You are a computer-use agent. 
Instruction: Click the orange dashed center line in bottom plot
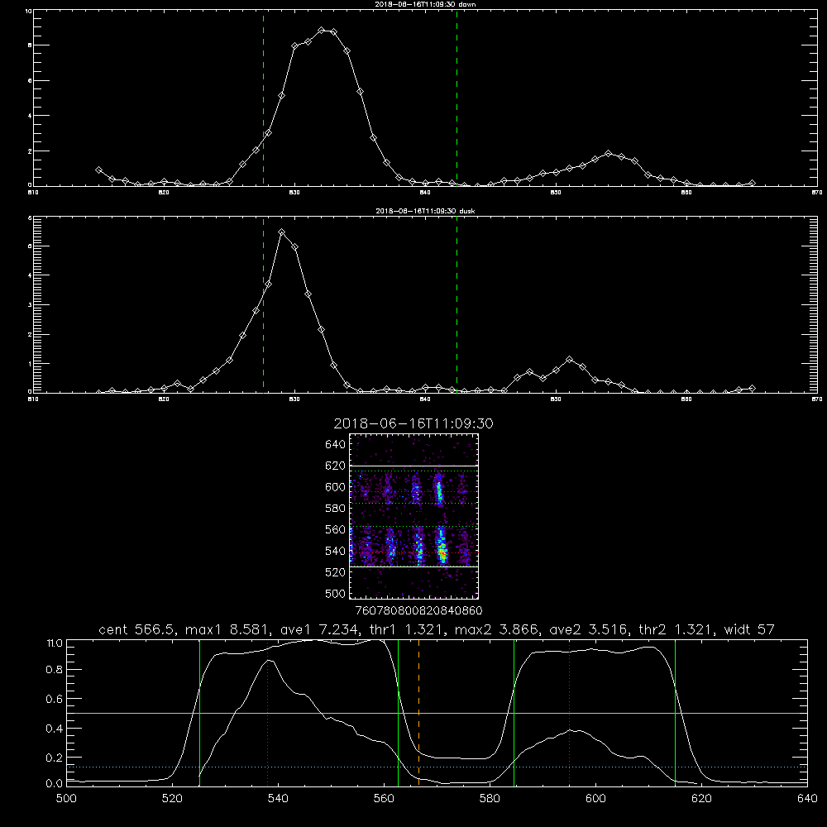(418, 712)
